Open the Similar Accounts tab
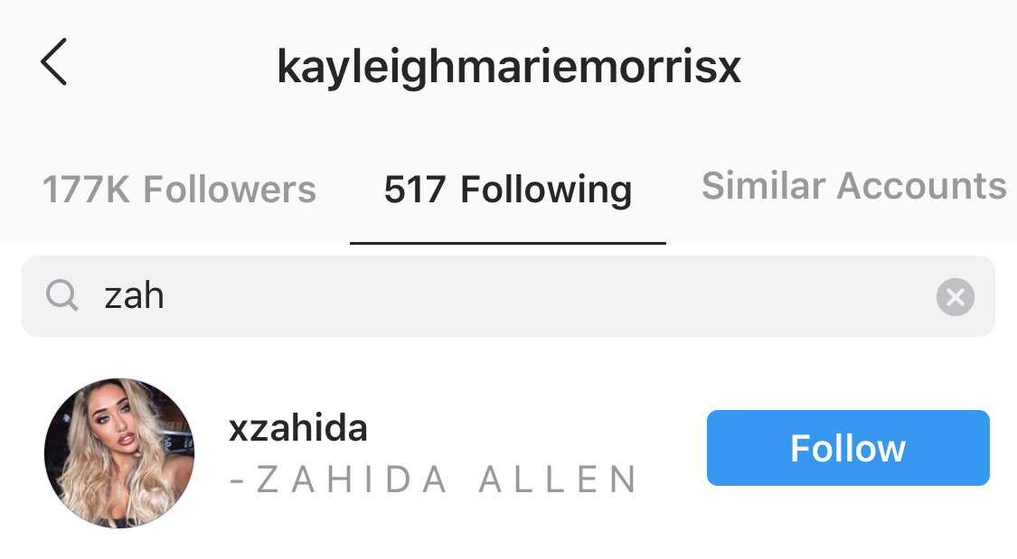Image resolution: width=1017 pixels, height=559 pixels. 854,186
